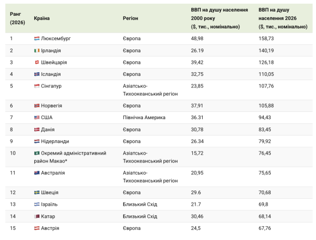
Task: Click the Norway flag icon
Action: pos(37,106)
